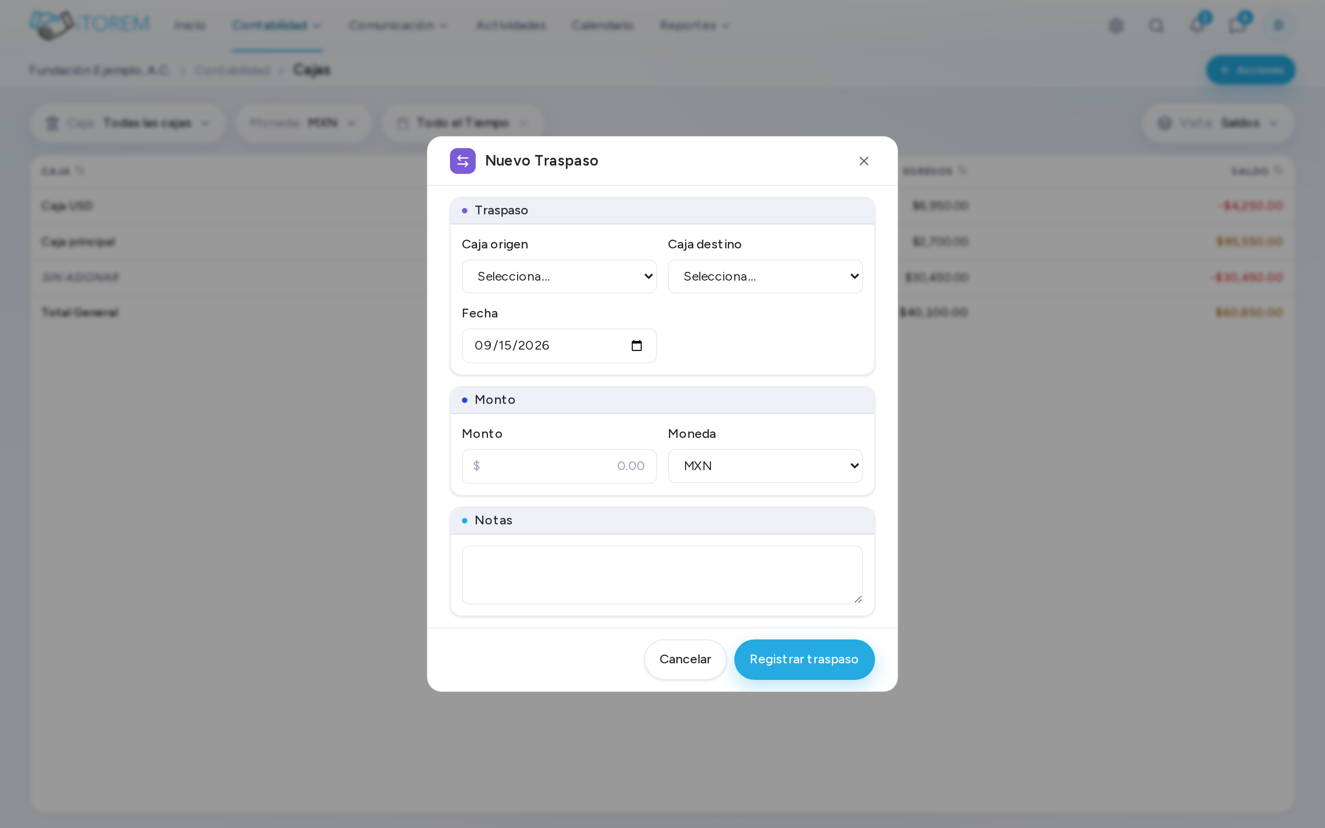
Task: Open the Todo el Tiempo date filter
Action: click(463, 123)
